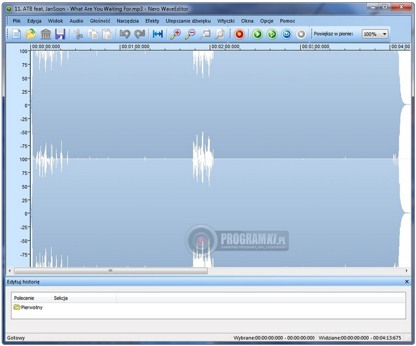Open the Opcje menu
Image resolution: width=416 pixels, height=346 pixels.
(x=266, y=21)
